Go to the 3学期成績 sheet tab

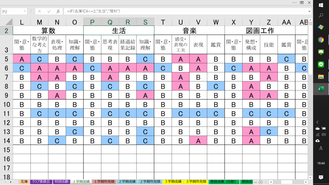tap(172, 182)
